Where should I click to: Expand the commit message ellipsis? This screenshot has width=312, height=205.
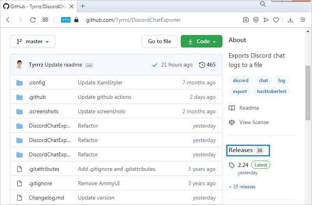click(x=89, y=65)
